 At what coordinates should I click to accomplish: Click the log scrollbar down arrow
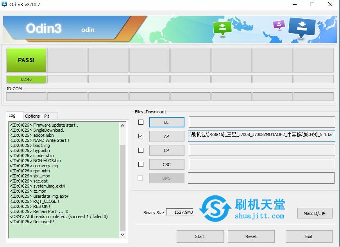(x=122, y=235)
